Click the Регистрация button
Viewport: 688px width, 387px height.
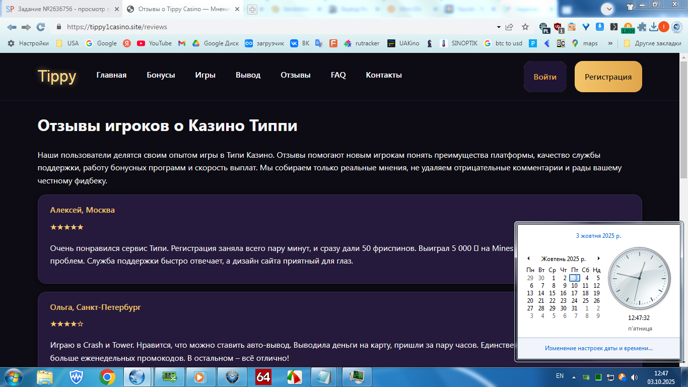coord(608,77)
